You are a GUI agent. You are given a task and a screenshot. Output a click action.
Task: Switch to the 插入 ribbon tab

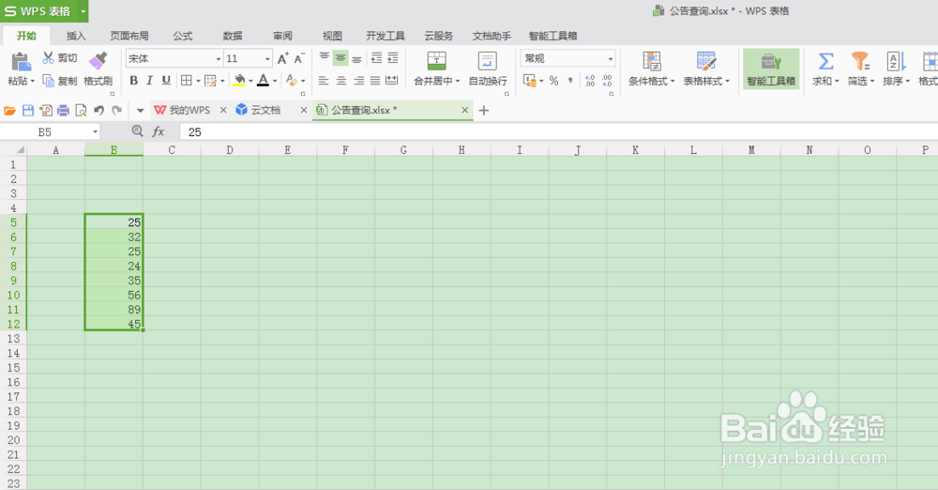click(76, 36)
